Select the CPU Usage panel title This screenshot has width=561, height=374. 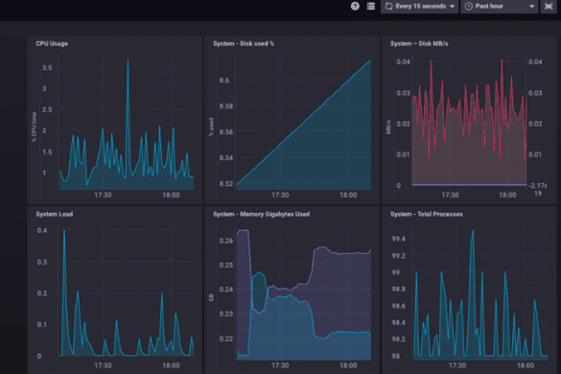[x=52, y=44]
